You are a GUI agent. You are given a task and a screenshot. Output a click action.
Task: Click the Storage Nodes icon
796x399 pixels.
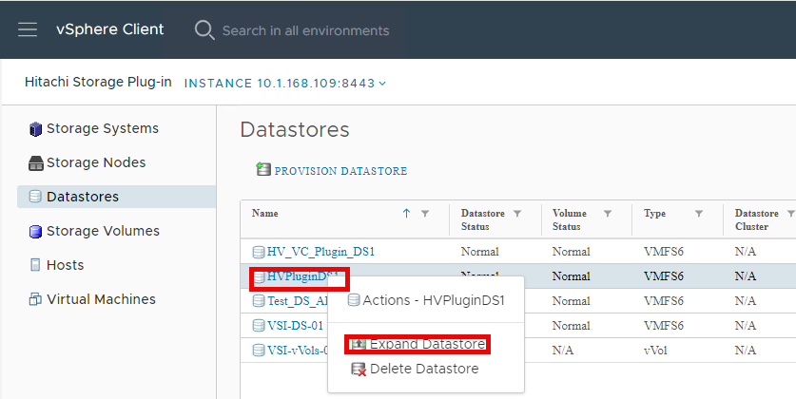point(36,162)
